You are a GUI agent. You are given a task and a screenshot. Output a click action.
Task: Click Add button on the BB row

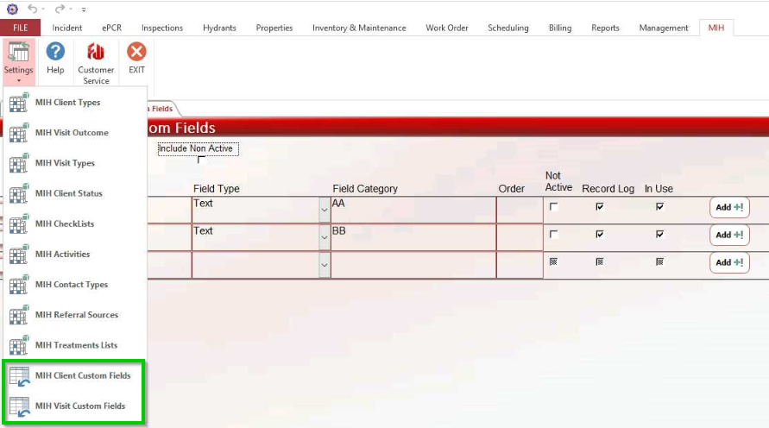coord(729,235)
